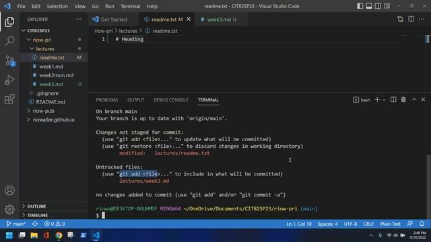This screenshot has height=242, width=431.
Task: Open the Terminal menu
Action: 130,6
